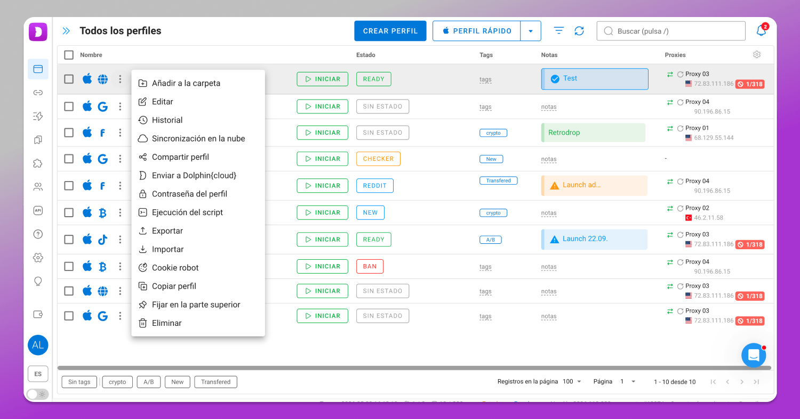The width and height of the screenshot is (800, 419).
Task: Open the lightbulb ideas sidebar icon
Action: click(x=38, y=281)
